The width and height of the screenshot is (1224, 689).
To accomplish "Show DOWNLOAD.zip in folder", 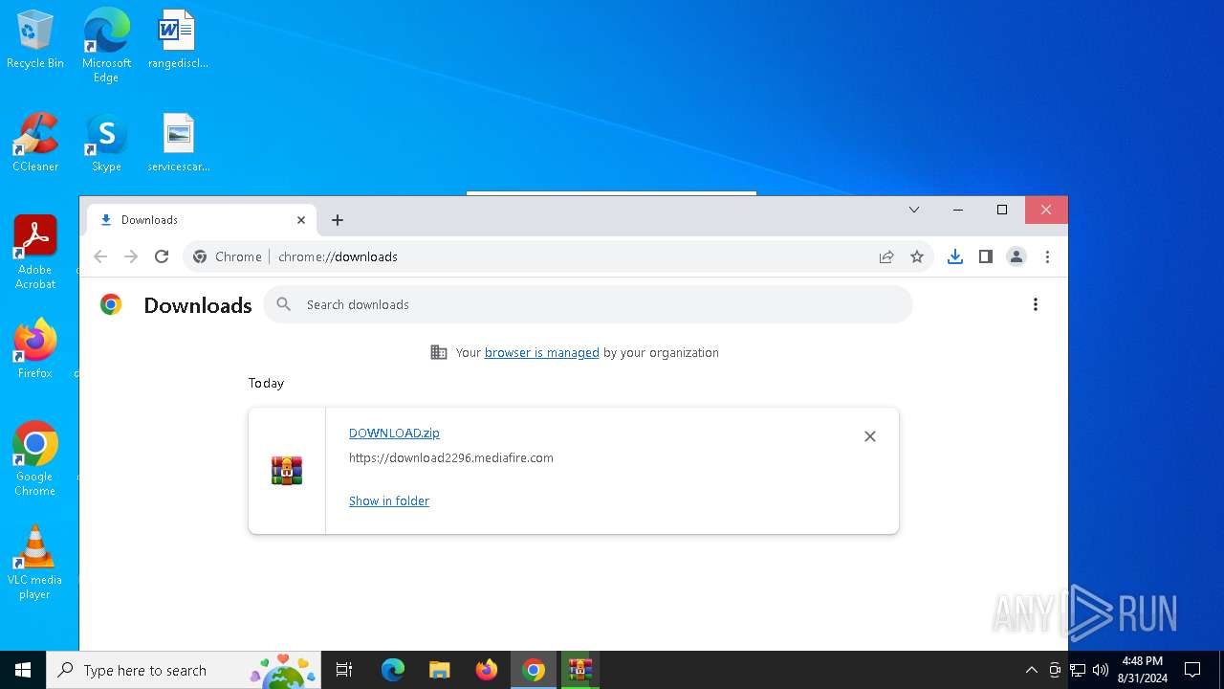I will [389, 500].
